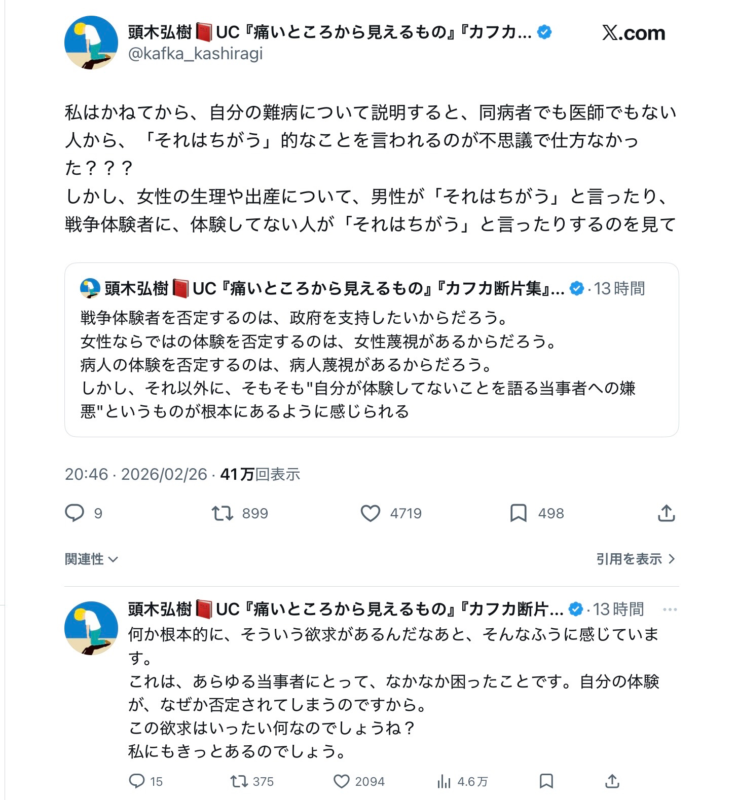Open the 41万回表示 view count
The height and width of the screenshot is (800, 737).
(x=260, y=474)
